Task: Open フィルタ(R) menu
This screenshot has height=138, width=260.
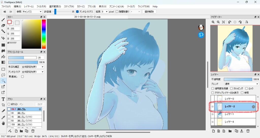Action: 41,6
